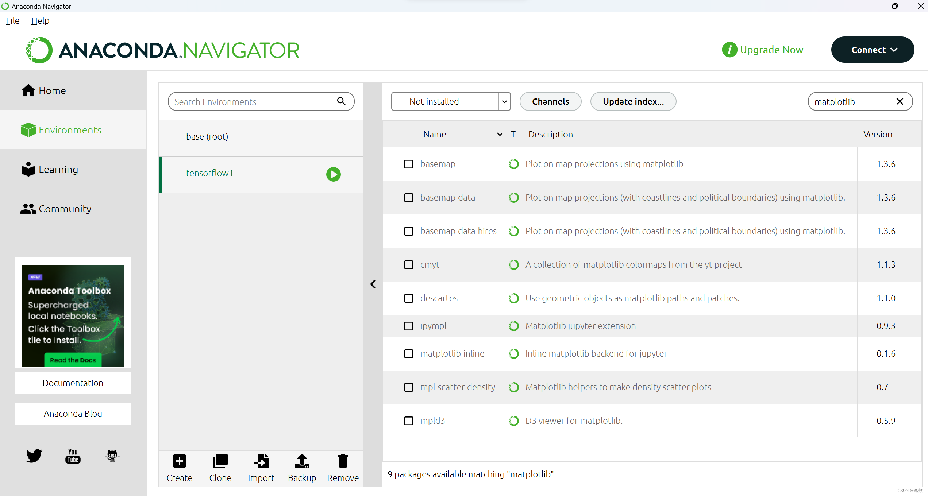Click the Backup environment icon

(x=302, y=461)
